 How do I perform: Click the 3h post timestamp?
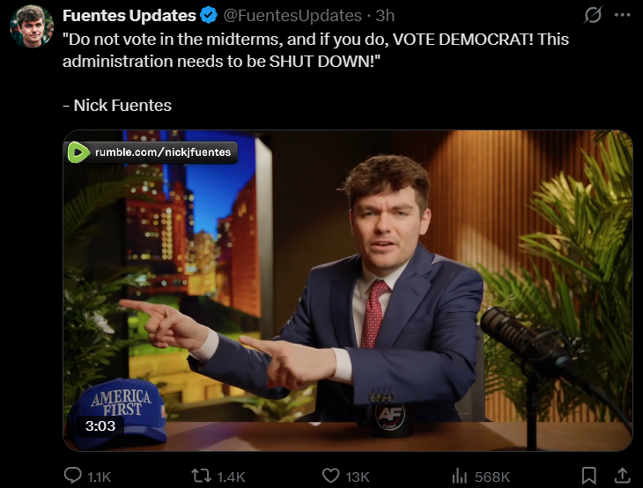385,16
